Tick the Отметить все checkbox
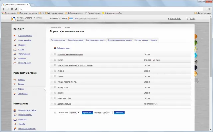This screenshot has height=132, width=213. pyautogui.click(x=55, y=113)
